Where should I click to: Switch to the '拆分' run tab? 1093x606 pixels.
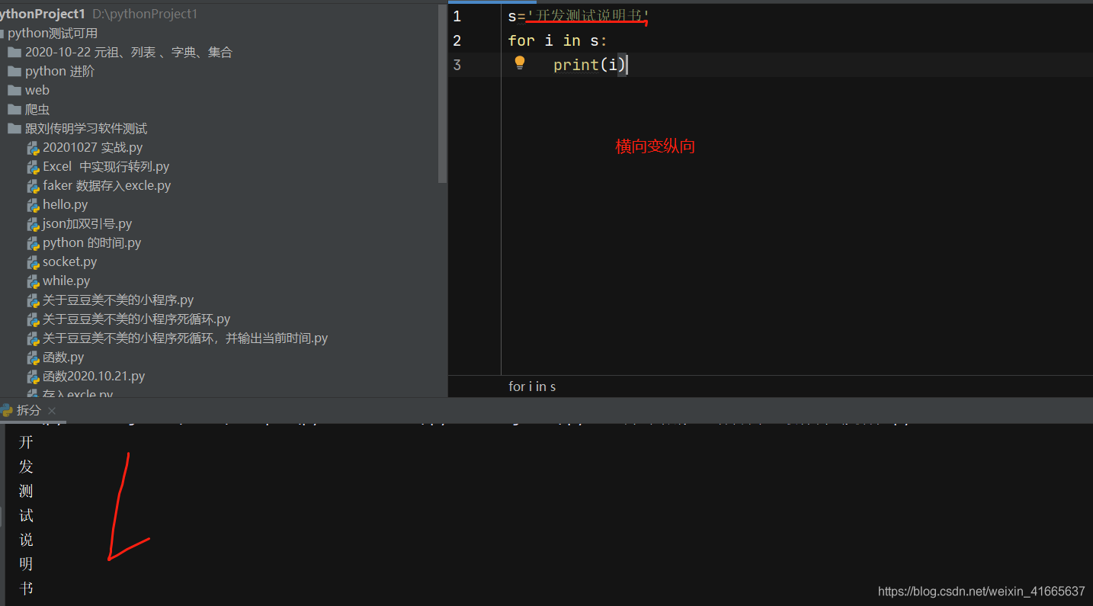[x=29, y=410]
